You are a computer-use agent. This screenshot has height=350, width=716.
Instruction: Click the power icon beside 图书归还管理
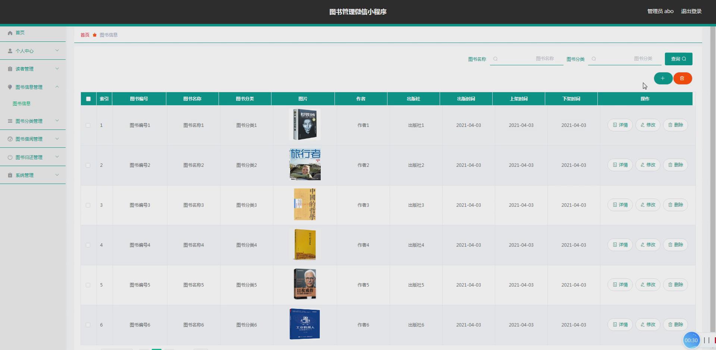pyautogui.click(x=10, y=157)
